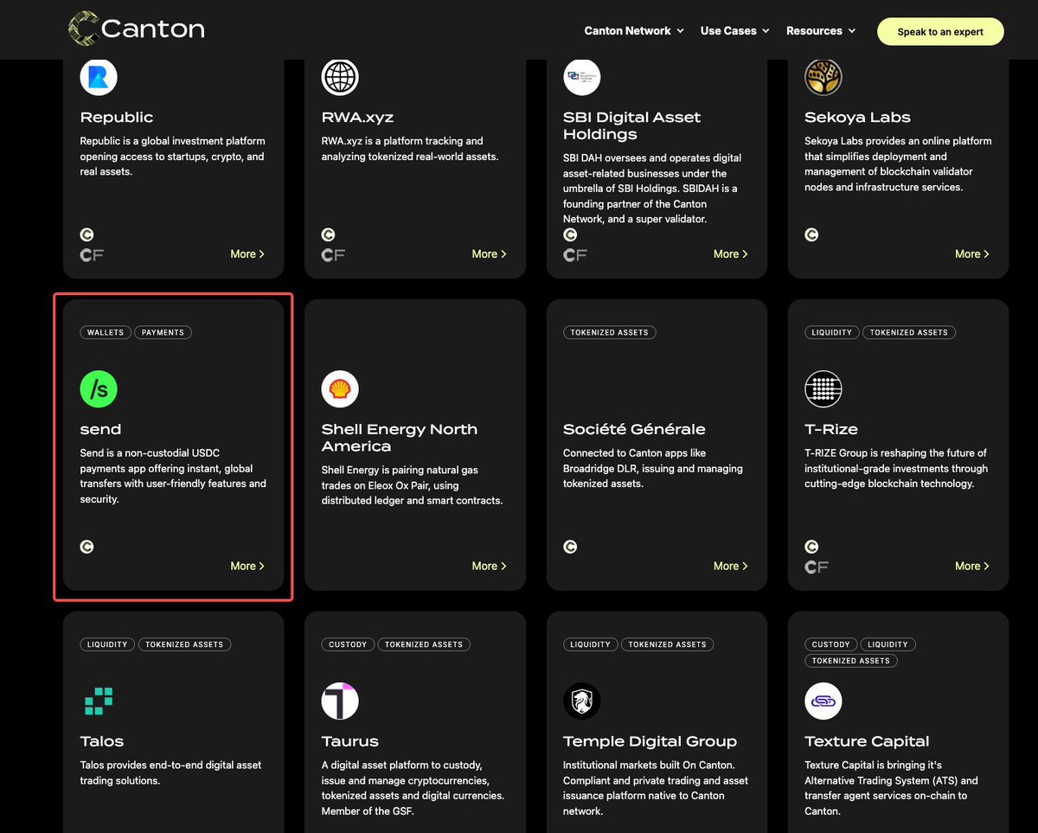Click the RWA.xyz globe logo

[340, 77]
